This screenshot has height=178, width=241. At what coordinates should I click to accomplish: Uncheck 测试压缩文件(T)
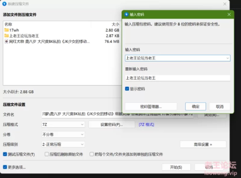click(5, 154)
